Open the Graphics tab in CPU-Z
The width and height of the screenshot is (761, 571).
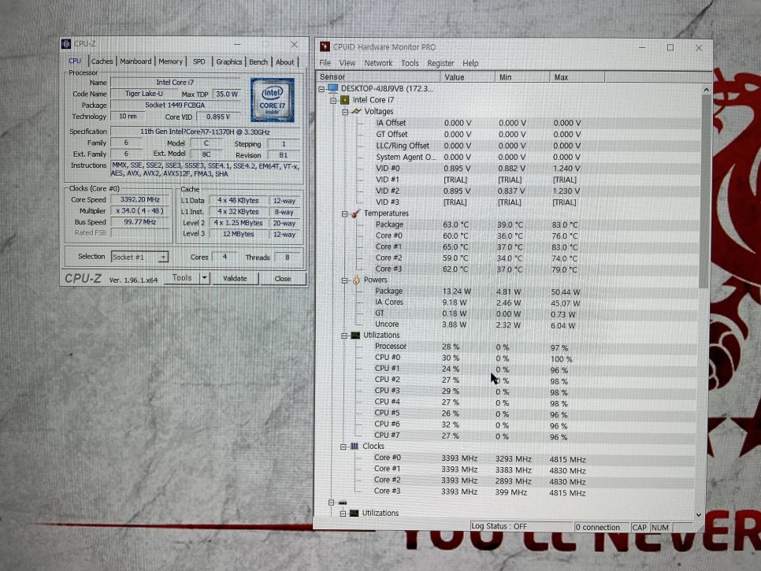(229, 61)
